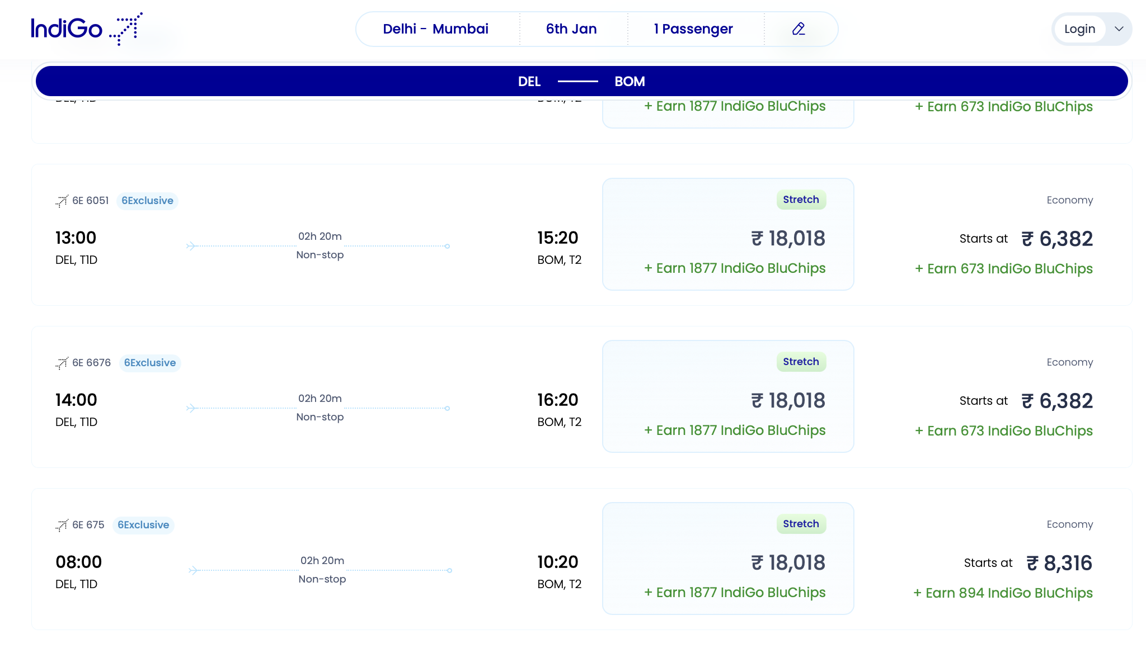Image resolution: width=1146 pixels, height=653 pixels.
Task: Click the DEL—BOM route progress line in the header
Action: pyautogui.click(x=579, y=81)
